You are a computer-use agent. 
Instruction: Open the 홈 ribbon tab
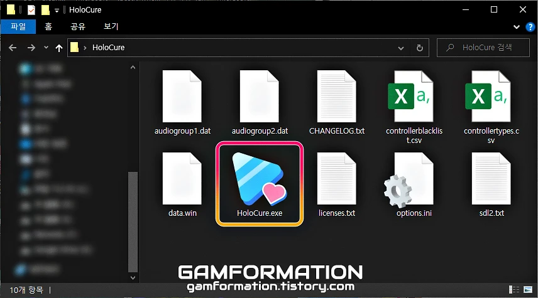[48, 26]
